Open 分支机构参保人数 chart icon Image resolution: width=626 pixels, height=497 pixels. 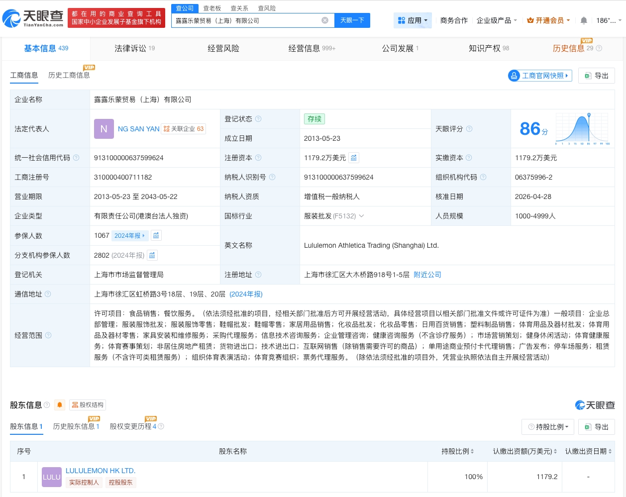click(x=152, y=255)
